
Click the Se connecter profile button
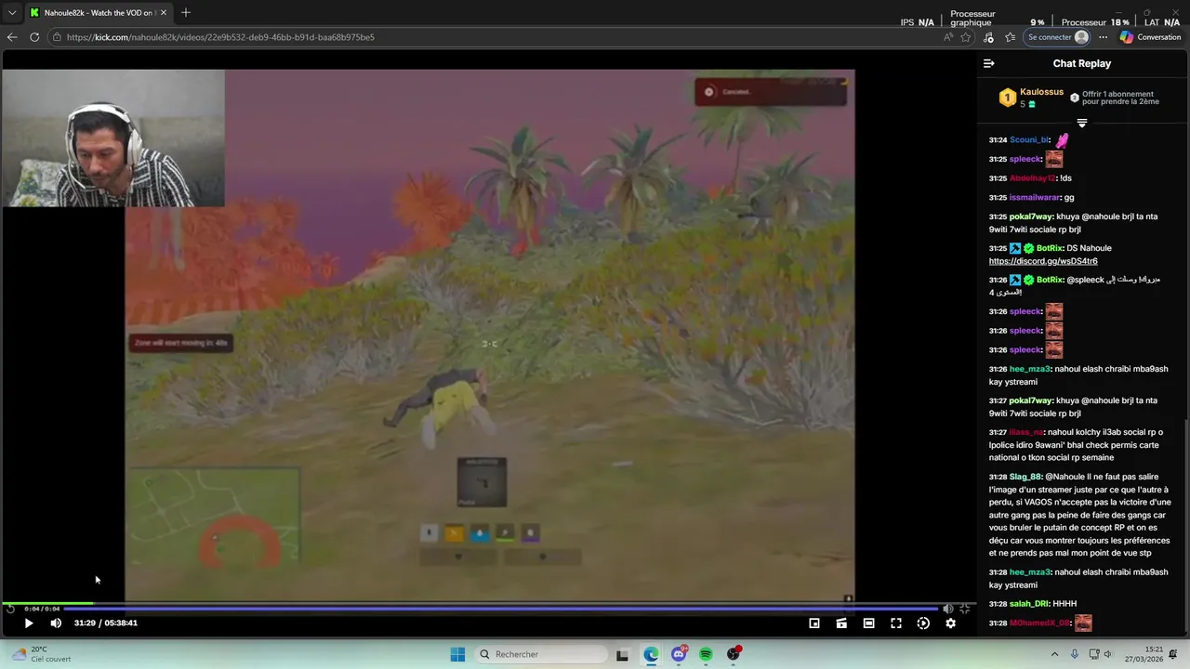[1057, 37]
